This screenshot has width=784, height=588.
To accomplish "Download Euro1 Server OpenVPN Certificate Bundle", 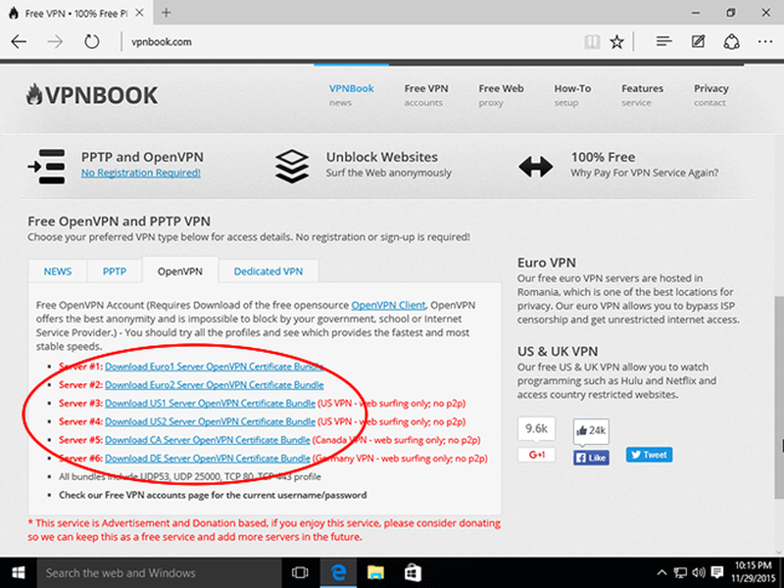I will (214, 367).
